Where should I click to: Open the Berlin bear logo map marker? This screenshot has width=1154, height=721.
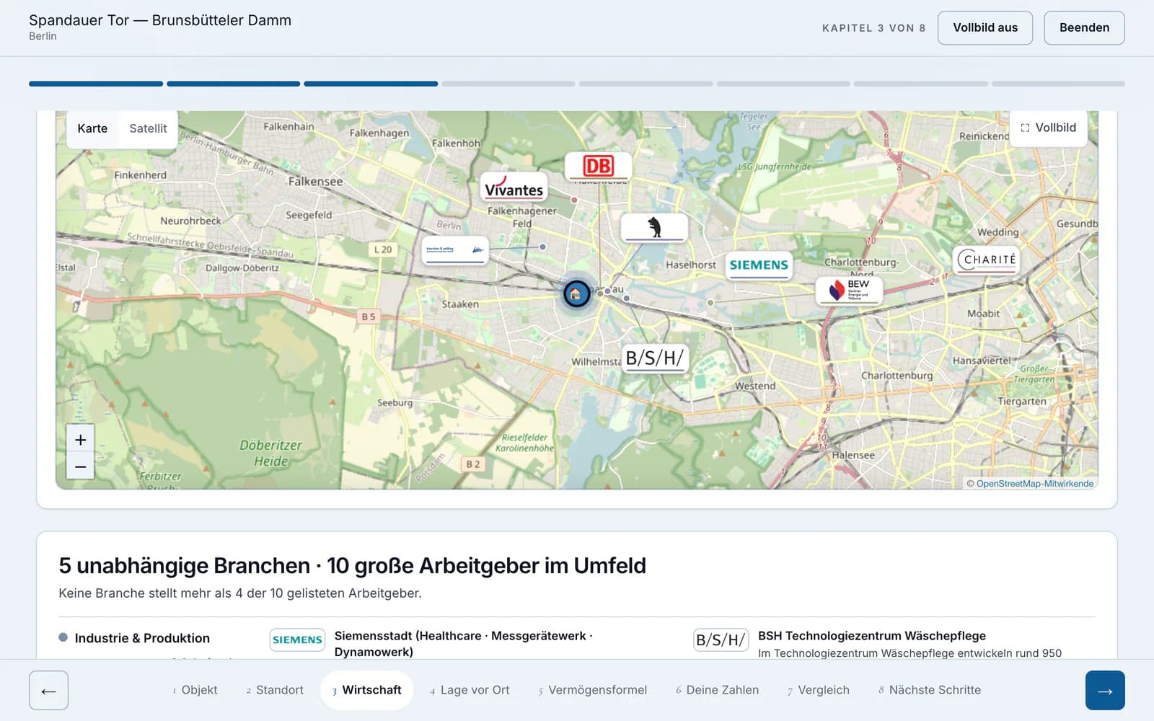pyautogui.click(x=654, y=228)
